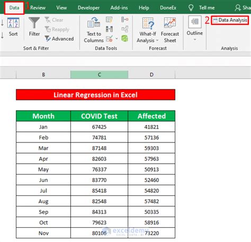Select column C header
The image size is (251, 242).
pos(99,75)
